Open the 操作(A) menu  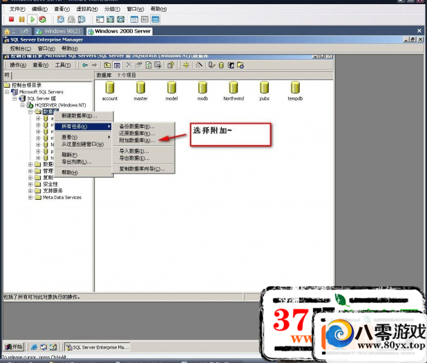[18, 65]
